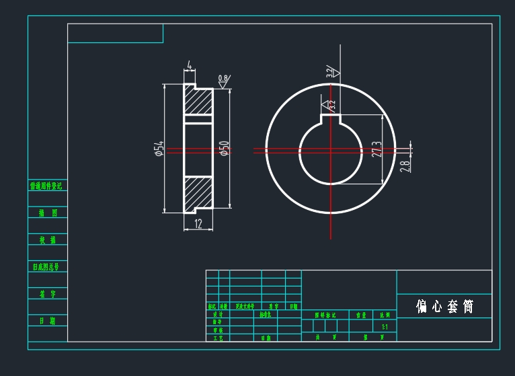Select the lower hatched section area
Viewport: 515px width, 376px height.
198,194
